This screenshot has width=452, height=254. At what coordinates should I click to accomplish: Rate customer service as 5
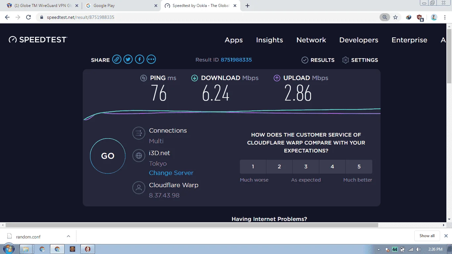[x=359, y=167]
